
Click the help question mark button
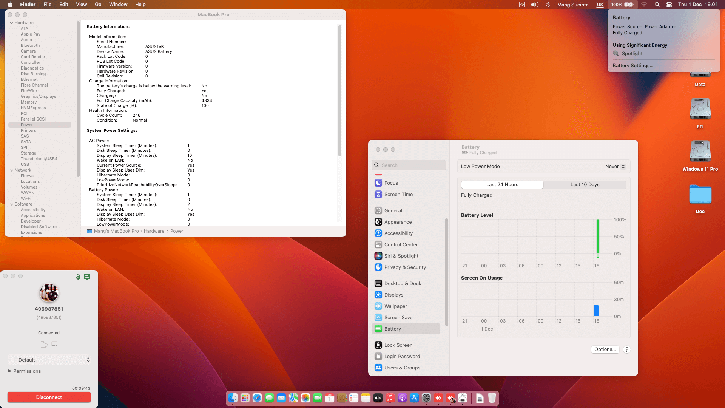pos(627,349)
